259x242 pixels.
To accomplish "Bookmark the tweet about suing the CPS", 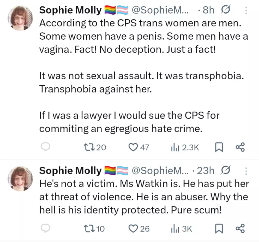I will pos(219,147).
